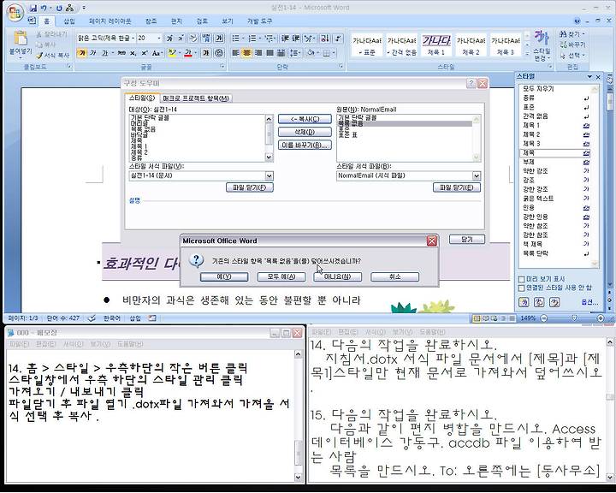This screenshot has height=493, width=616.
Task: Open the Developer (개발 도구) tab
Action: pos(259,21)
